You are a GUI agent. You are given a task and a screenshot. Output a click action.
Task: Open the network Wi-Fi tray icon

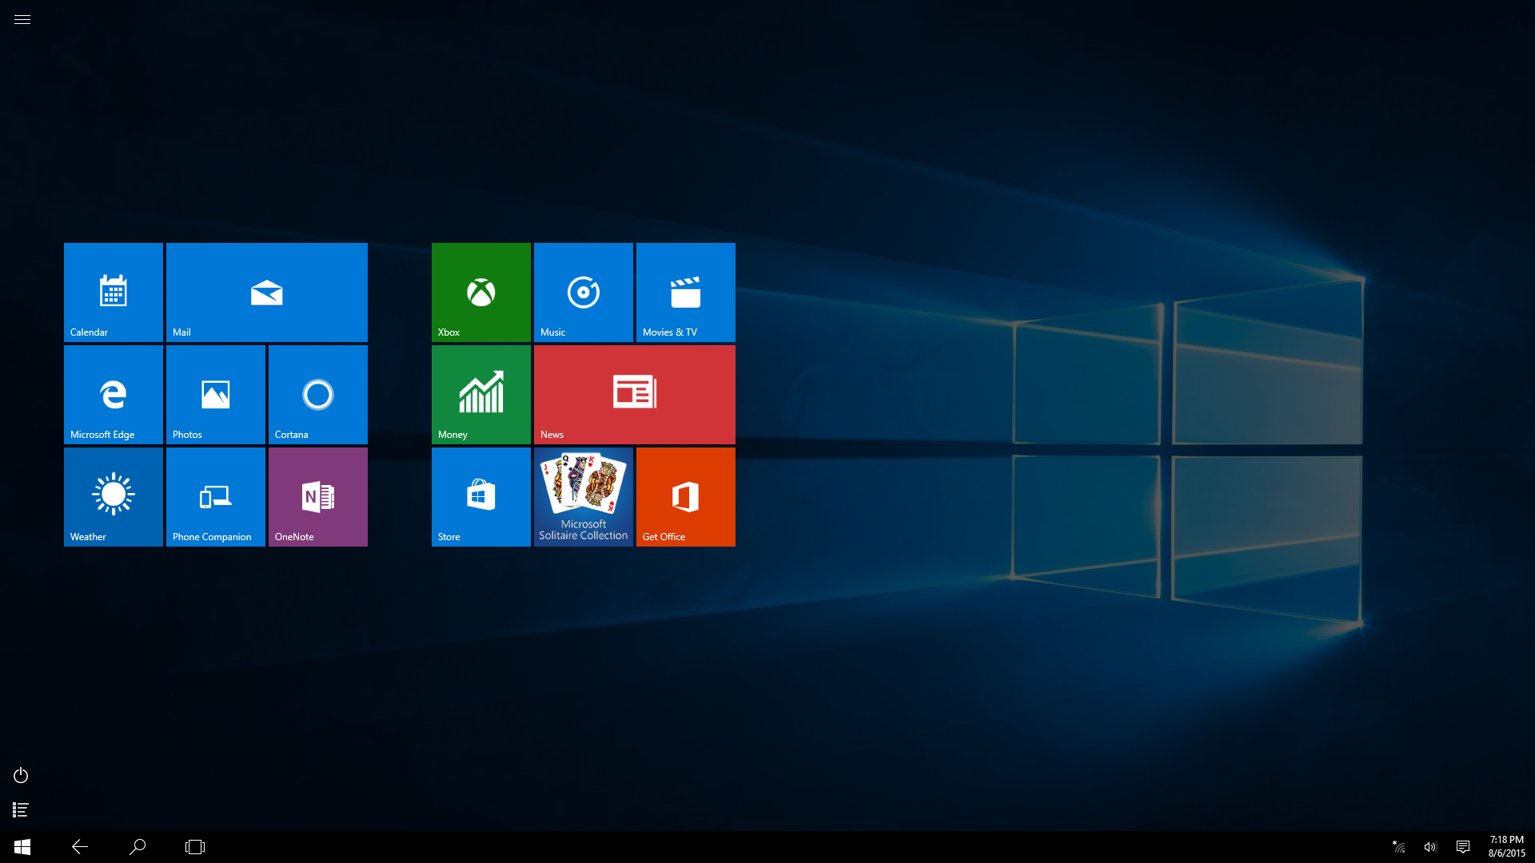1399,847
